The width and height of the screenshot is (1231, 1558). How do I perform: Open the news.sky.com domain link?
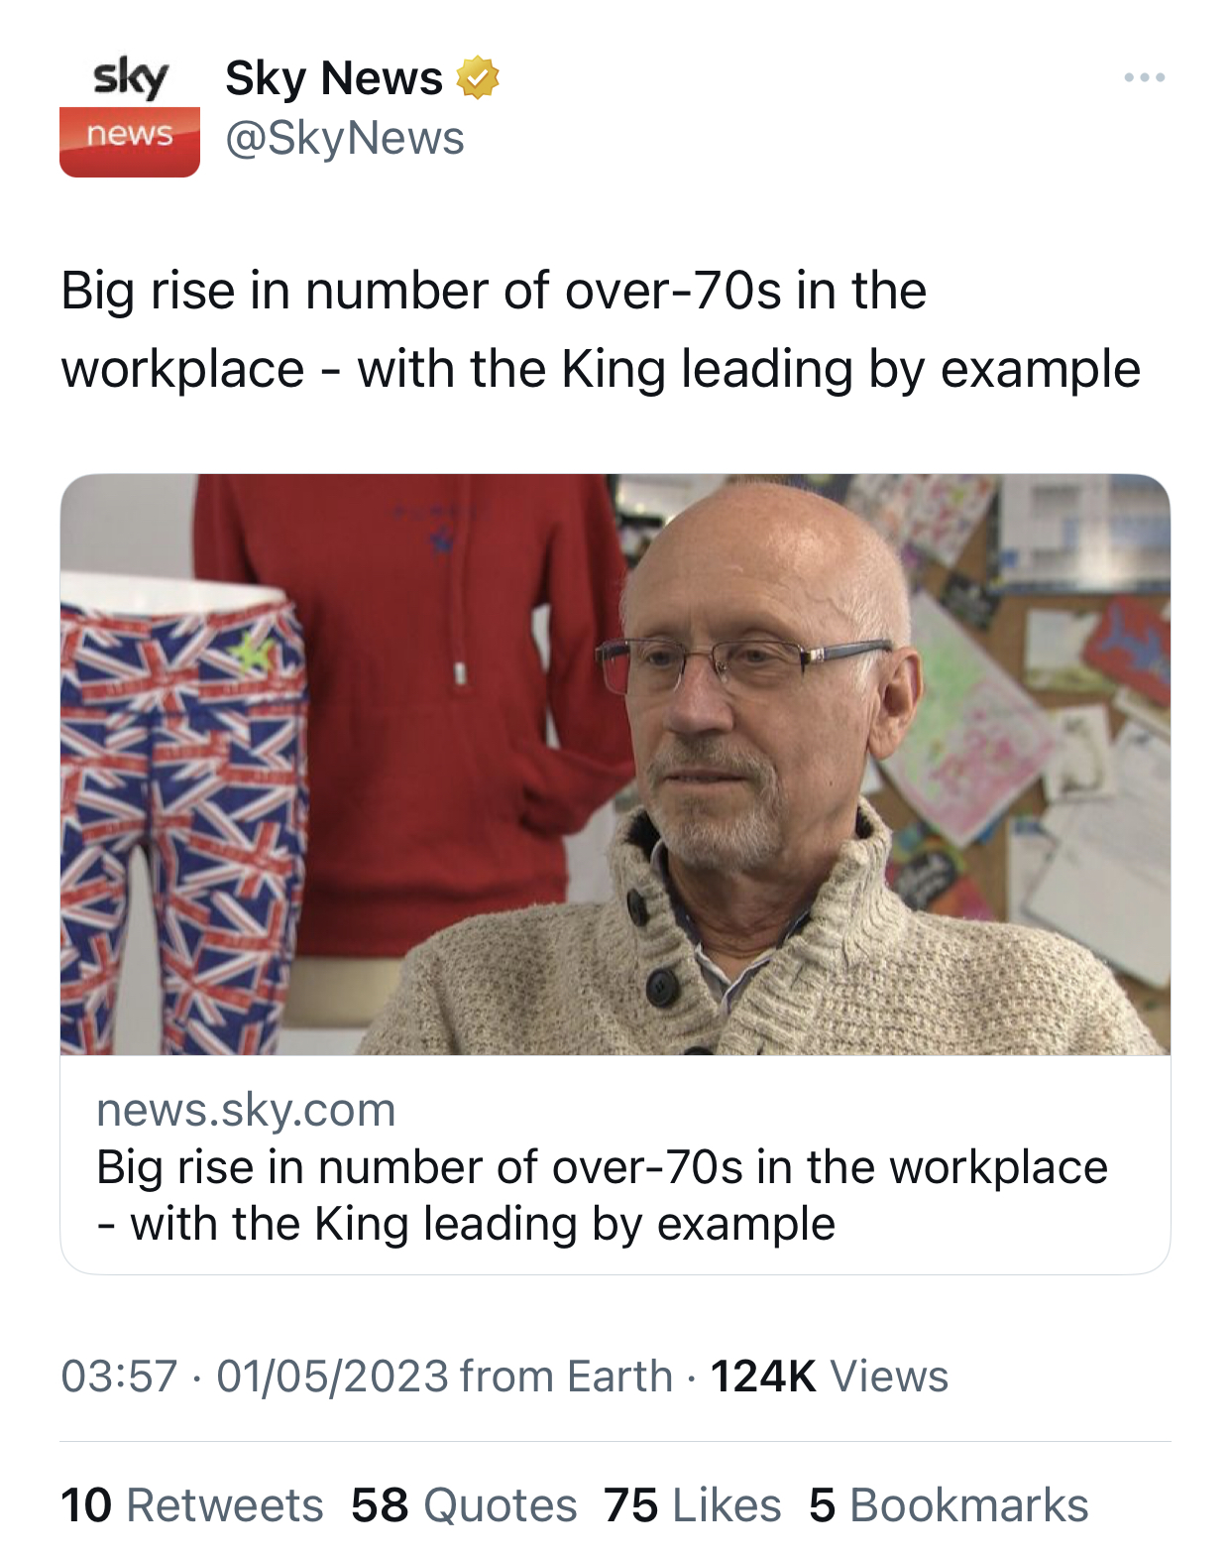coord(246,1110)
